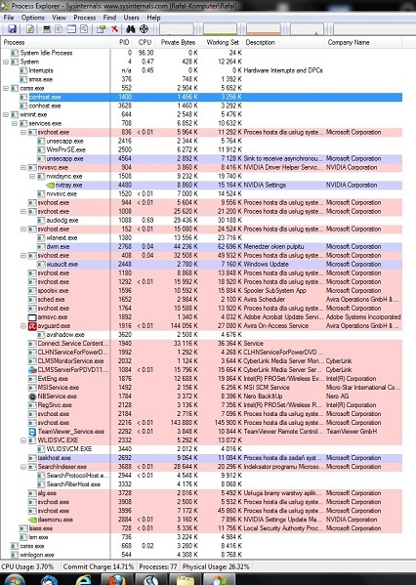This screenshot has height=585, width=416.
Task: Sort by the PID column header
Action: point(122,43)
